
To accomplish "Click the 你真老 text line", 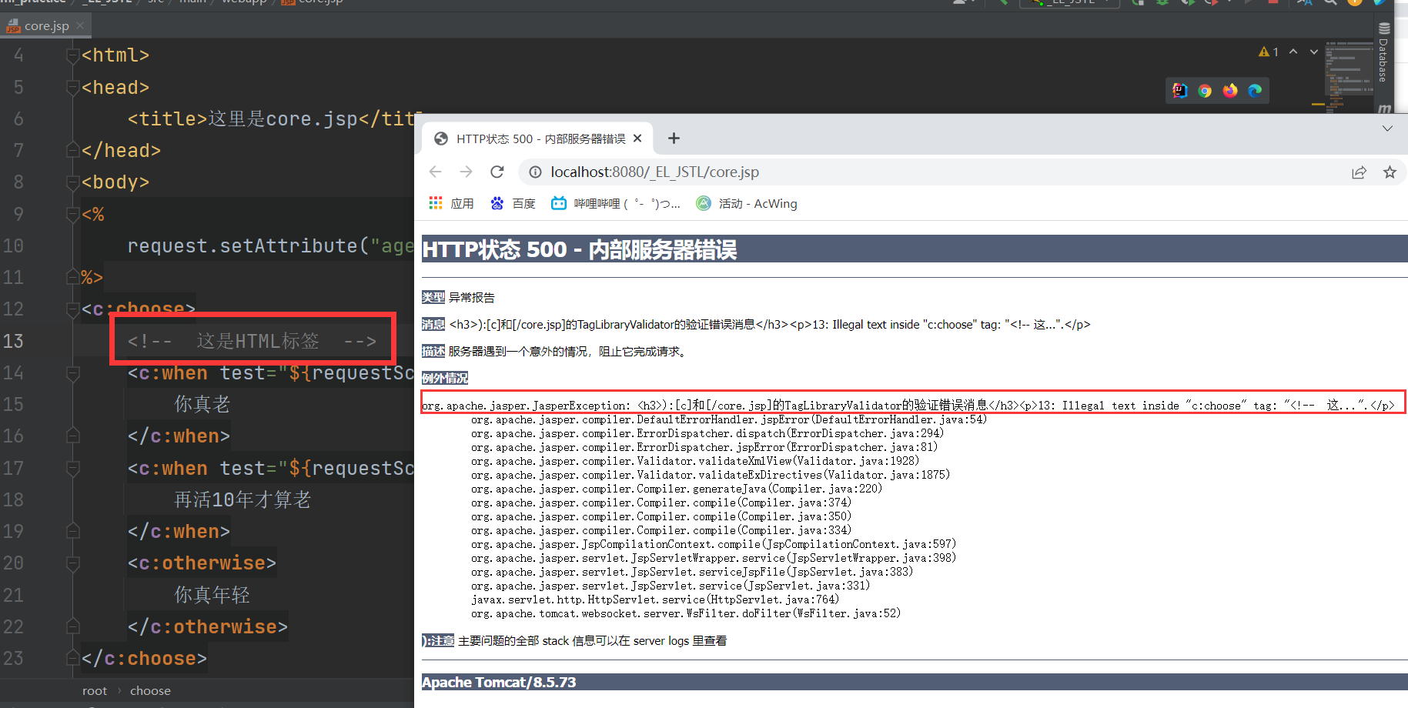I will point(202,404).
